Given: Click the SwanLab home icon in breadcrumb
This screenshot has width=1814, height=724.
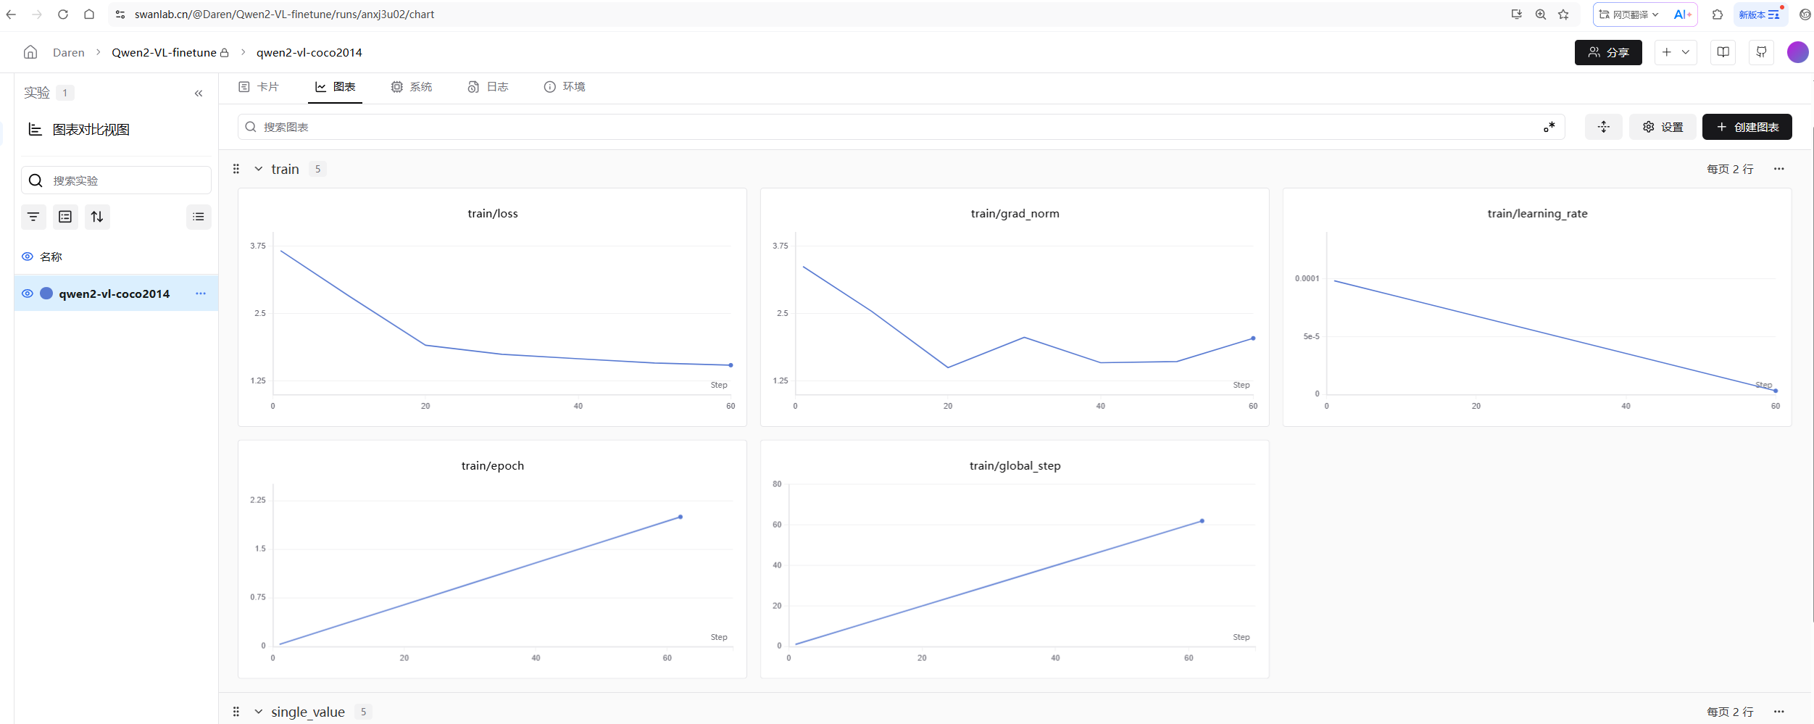Looking at the screenshot, I should (30, 52).
